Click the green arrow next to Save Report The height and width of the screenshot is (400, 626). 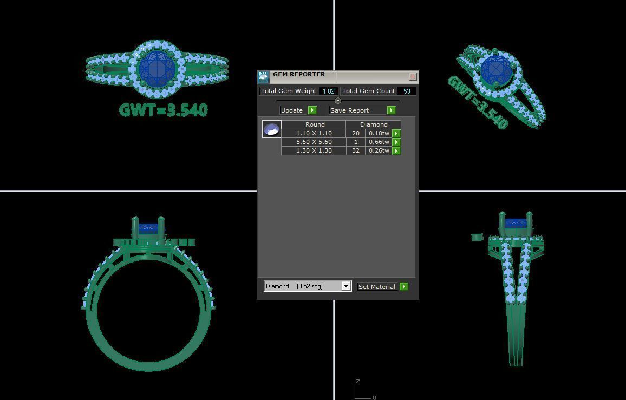click(391, 110)
